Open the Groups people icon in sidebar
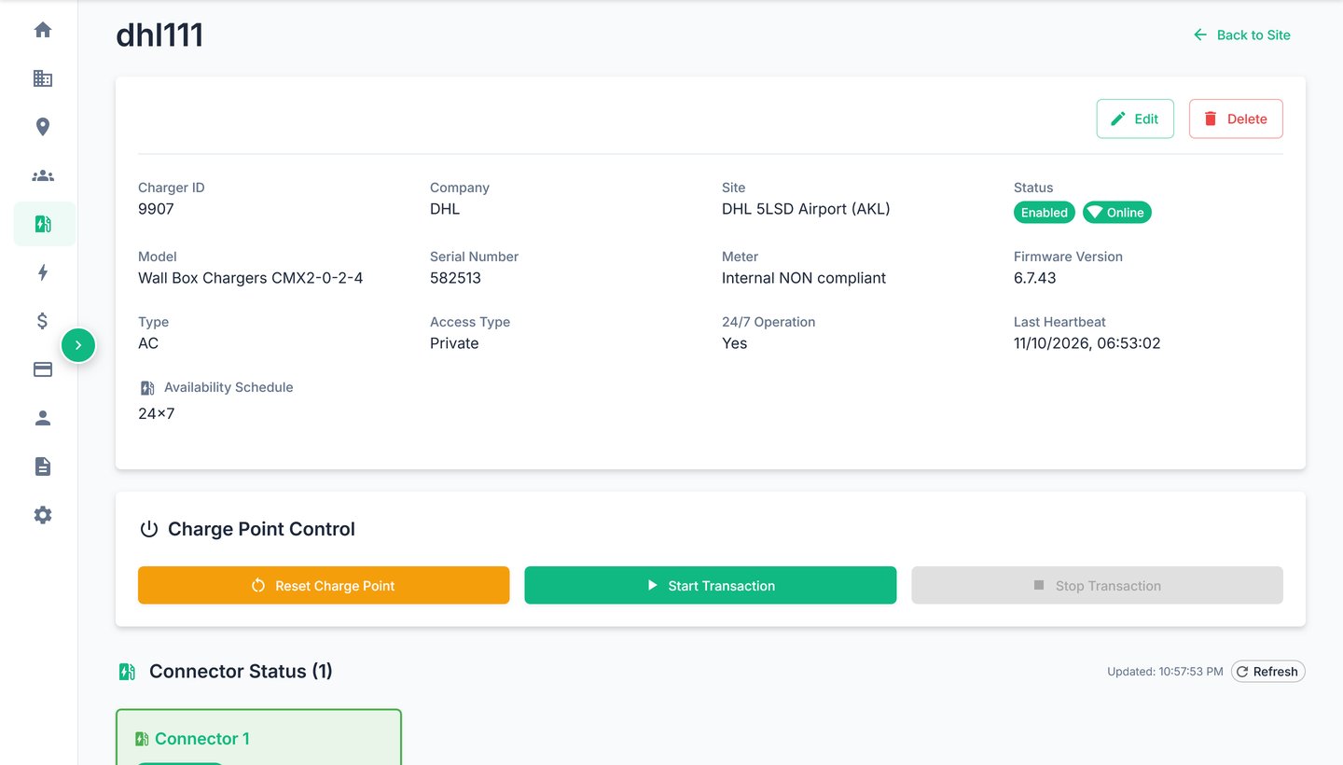The image size is (1343, 765). pyautogui.click(x=43, y=175)
